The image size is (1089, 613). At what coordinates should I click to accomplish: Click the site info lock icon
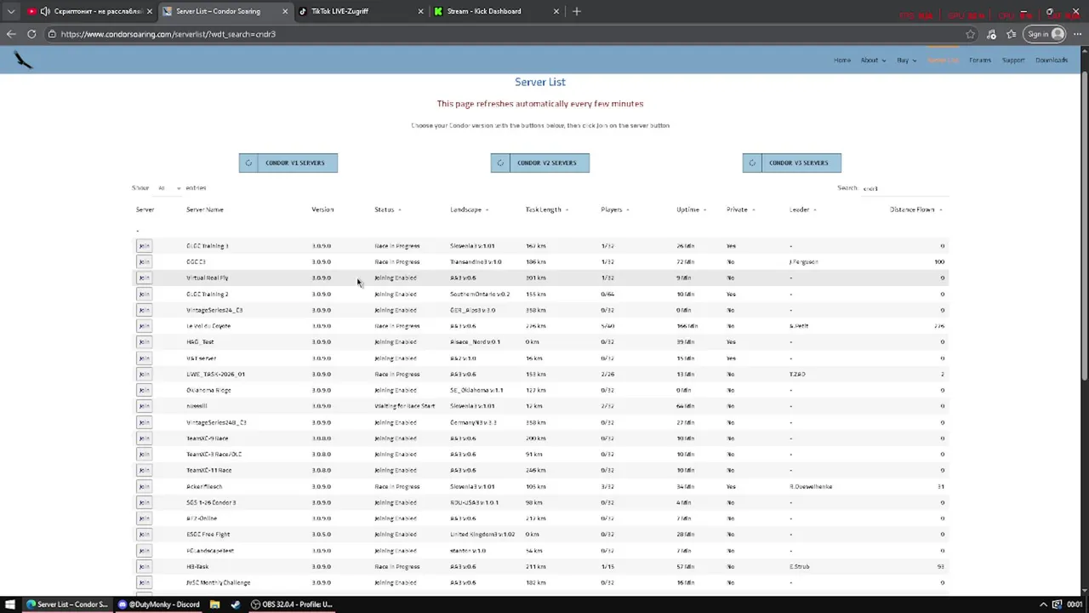pos(52,34)
